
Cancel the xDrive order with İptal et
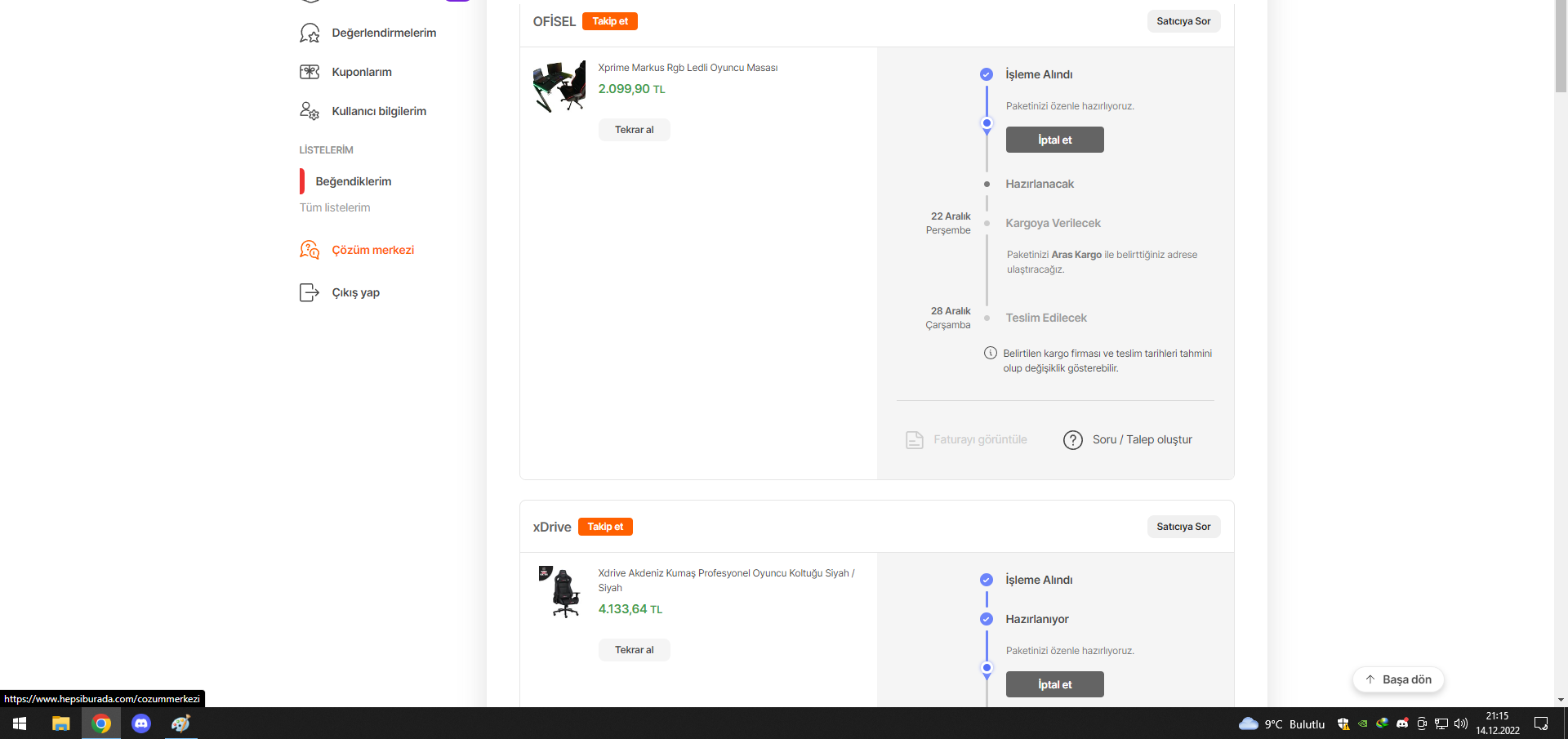tap(1055, 684)
